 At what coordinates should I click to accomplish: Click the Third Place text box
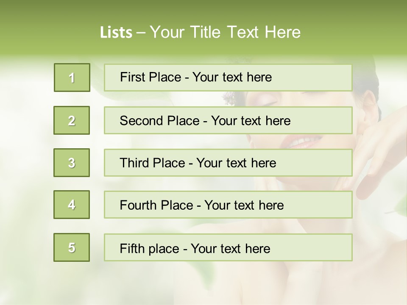pyautogui.click(x=228, y=163)
